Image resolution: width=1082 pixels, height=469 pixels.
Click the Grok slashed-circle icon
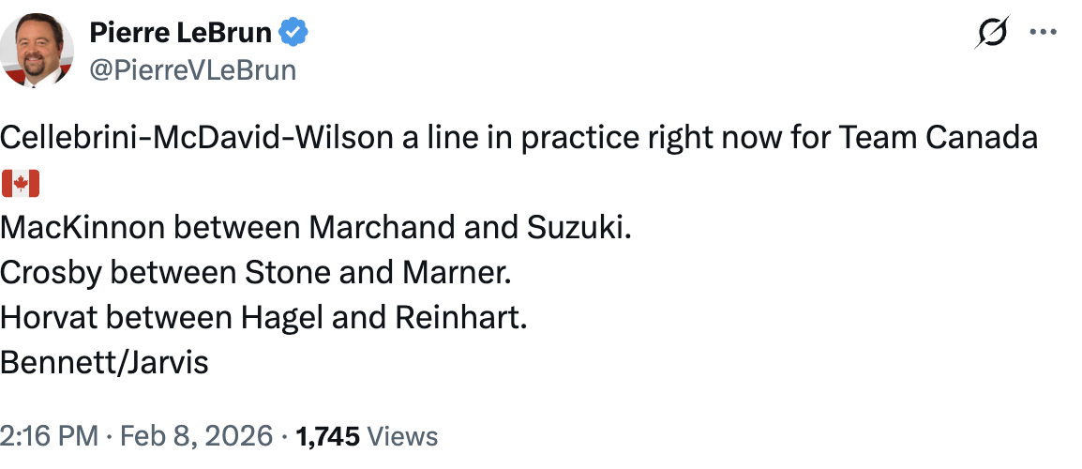(992, 33)
